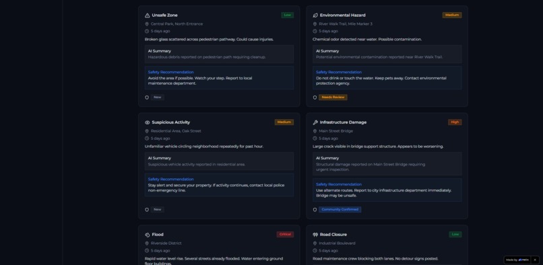The image size is (543, 265).
Task: Click the clock icon on the Road Closure card
Action: pos(315,250)
